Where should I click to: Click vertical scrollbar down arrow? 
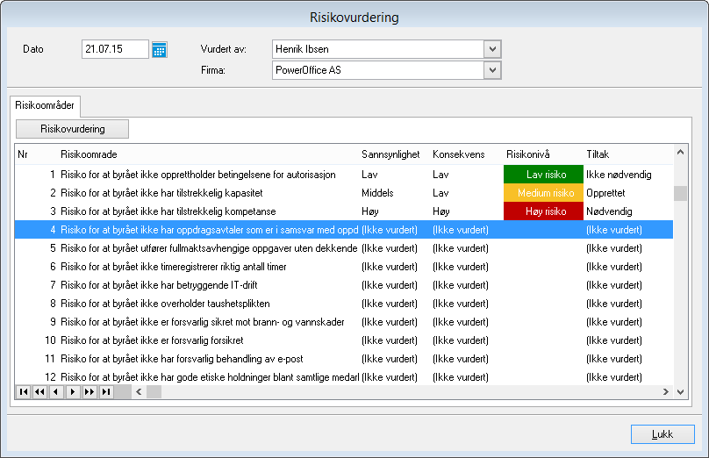(680, 392)
